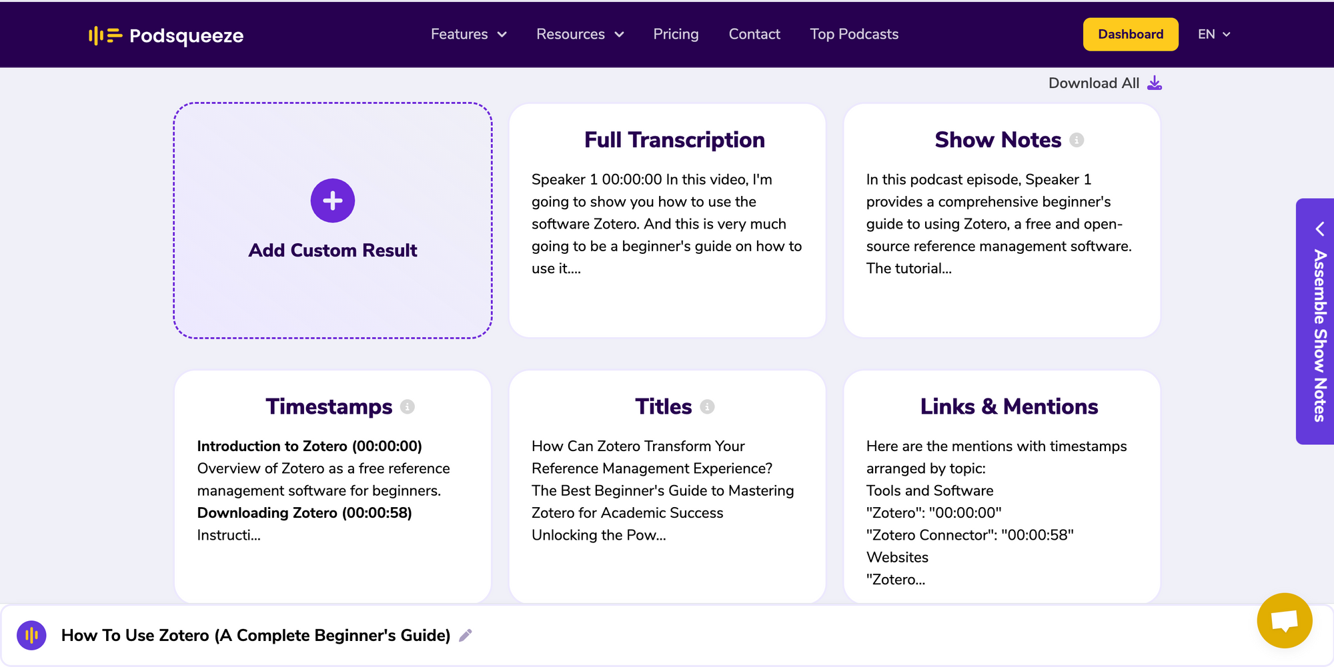Open Top Podcasts page
The image size is (1334, 667).
point(854,35)
